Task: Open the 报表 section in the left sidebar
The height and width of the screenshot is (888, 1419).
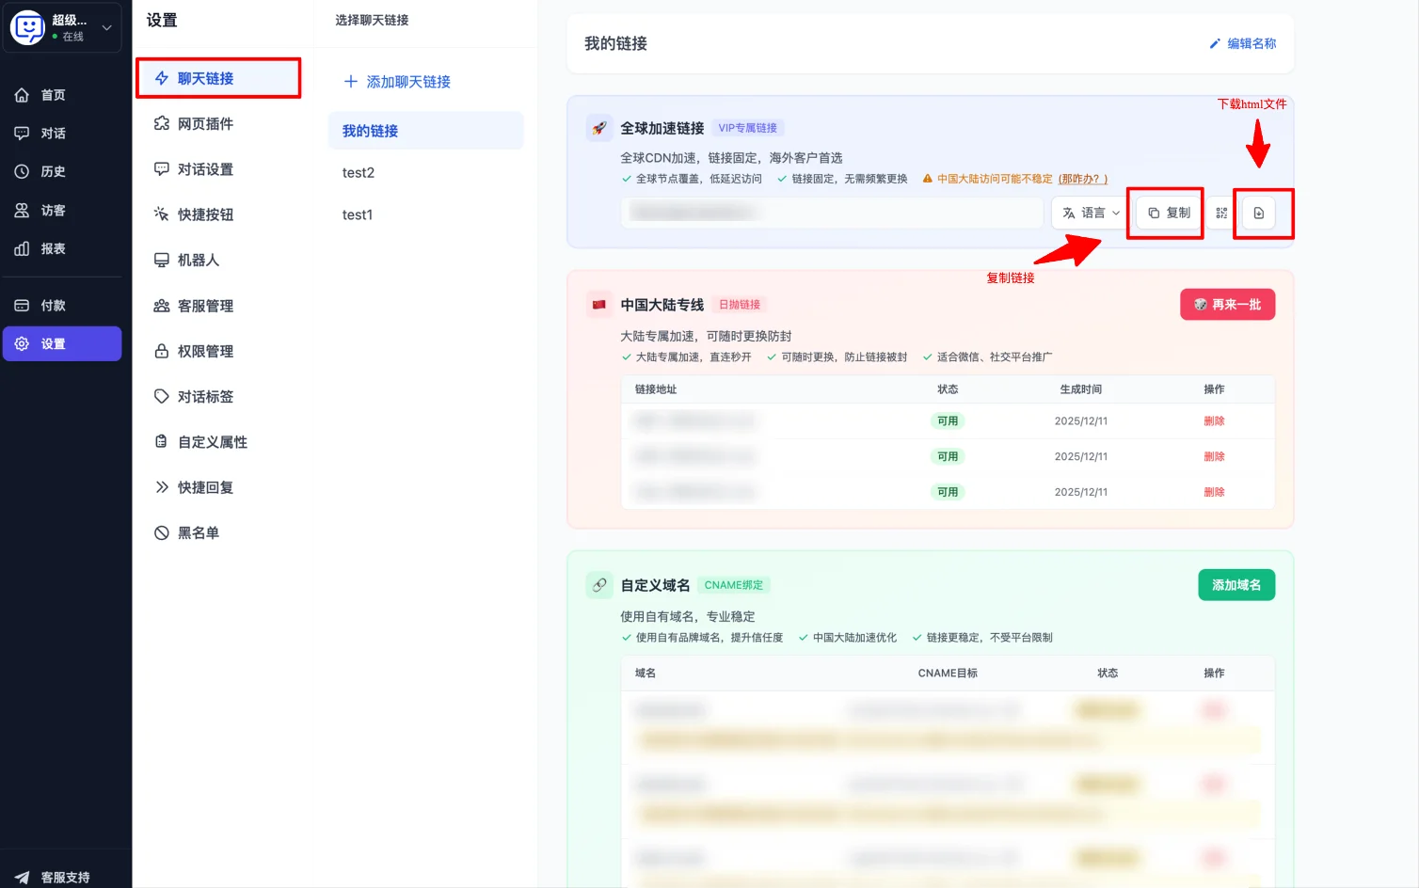Action: [x=53, y=248]
